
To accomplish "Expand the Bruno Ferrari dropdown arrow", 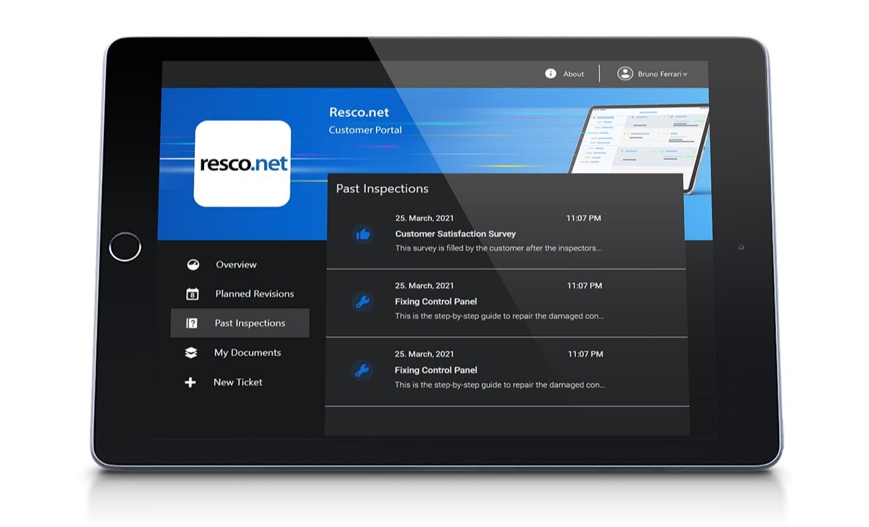I will [x=685, y=75].
